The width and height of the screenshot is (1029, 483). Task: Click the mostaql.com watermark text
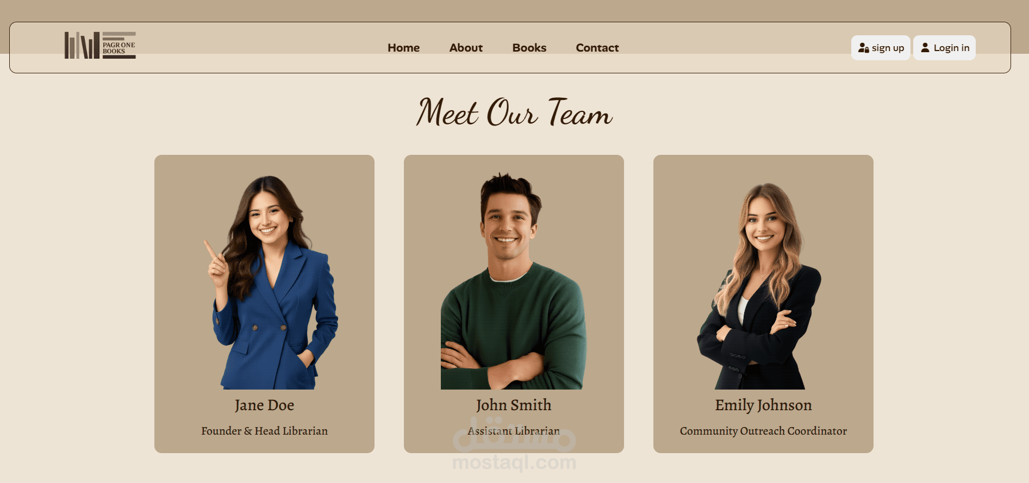pos(514,462)
